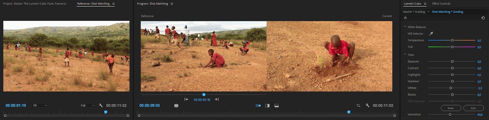Click the Reference zoom bar left handle

5,115
